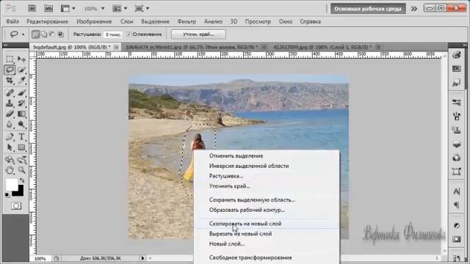This screenshot has width=470, height=264.
Task: Choose New selection mode button
Action: click(x=36, y=34)
